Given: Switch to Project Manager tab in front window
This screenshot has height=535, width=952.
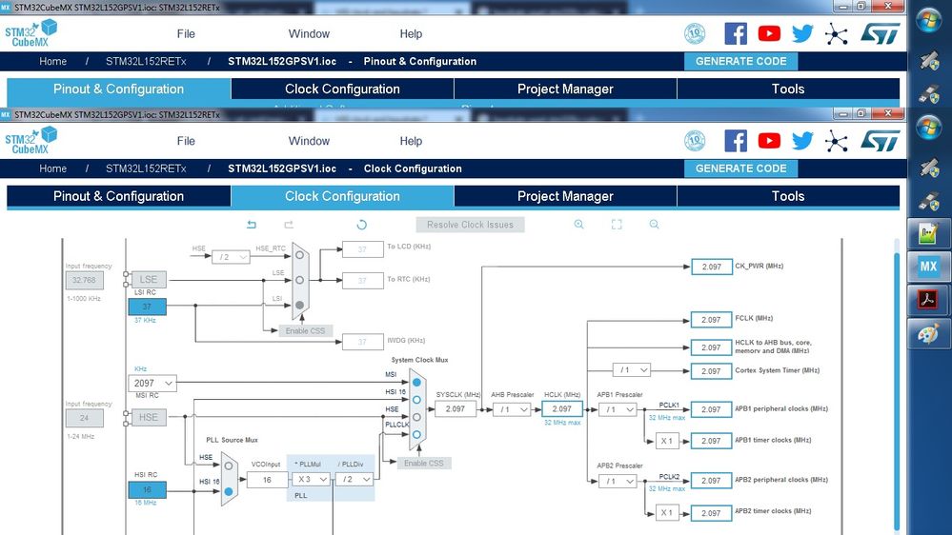Looking at the screenshot, I should [x=565, y=196].
